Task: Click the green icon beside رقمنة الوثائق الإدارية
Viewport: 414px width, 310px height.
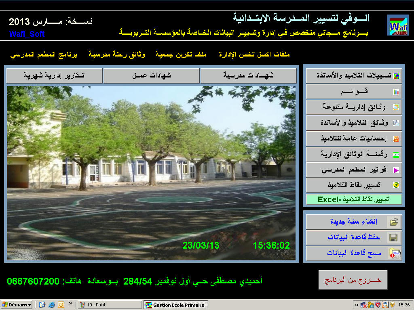Action: click(x=396, y=155)
